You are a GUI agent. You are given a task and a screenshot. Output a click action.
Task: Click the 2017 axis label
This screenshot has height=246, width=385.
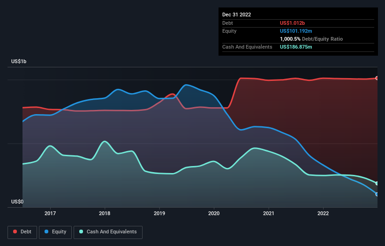point(50,213)
